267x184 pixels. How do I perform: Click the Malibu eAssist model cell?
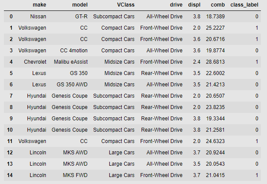69,62
